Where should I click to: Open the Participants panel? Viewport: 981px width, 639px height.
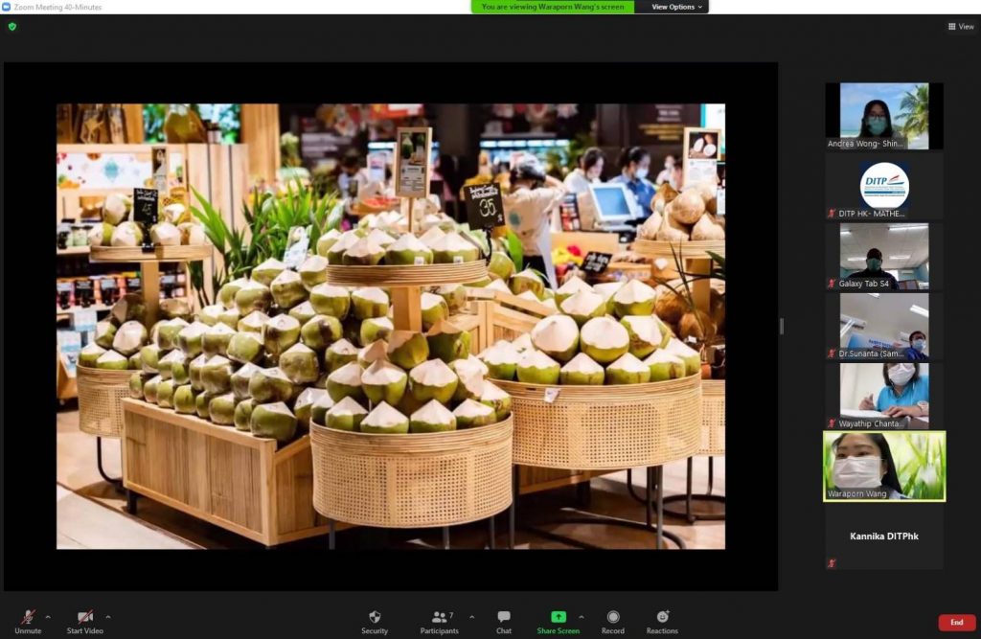coord(439,620)
